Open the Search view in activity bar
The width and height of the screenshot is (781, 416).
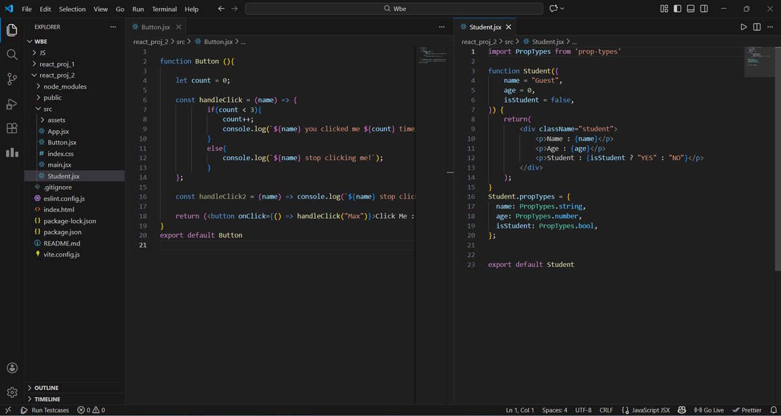(x=12, y=55)
